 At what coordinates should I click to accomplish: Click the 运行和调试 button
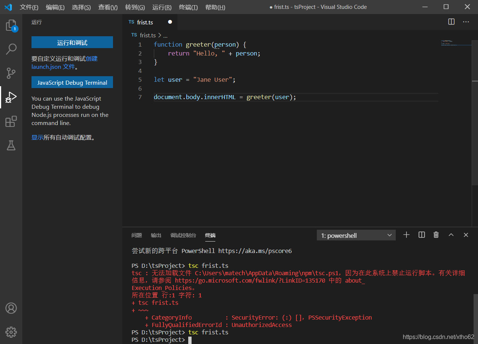[72, 42]
